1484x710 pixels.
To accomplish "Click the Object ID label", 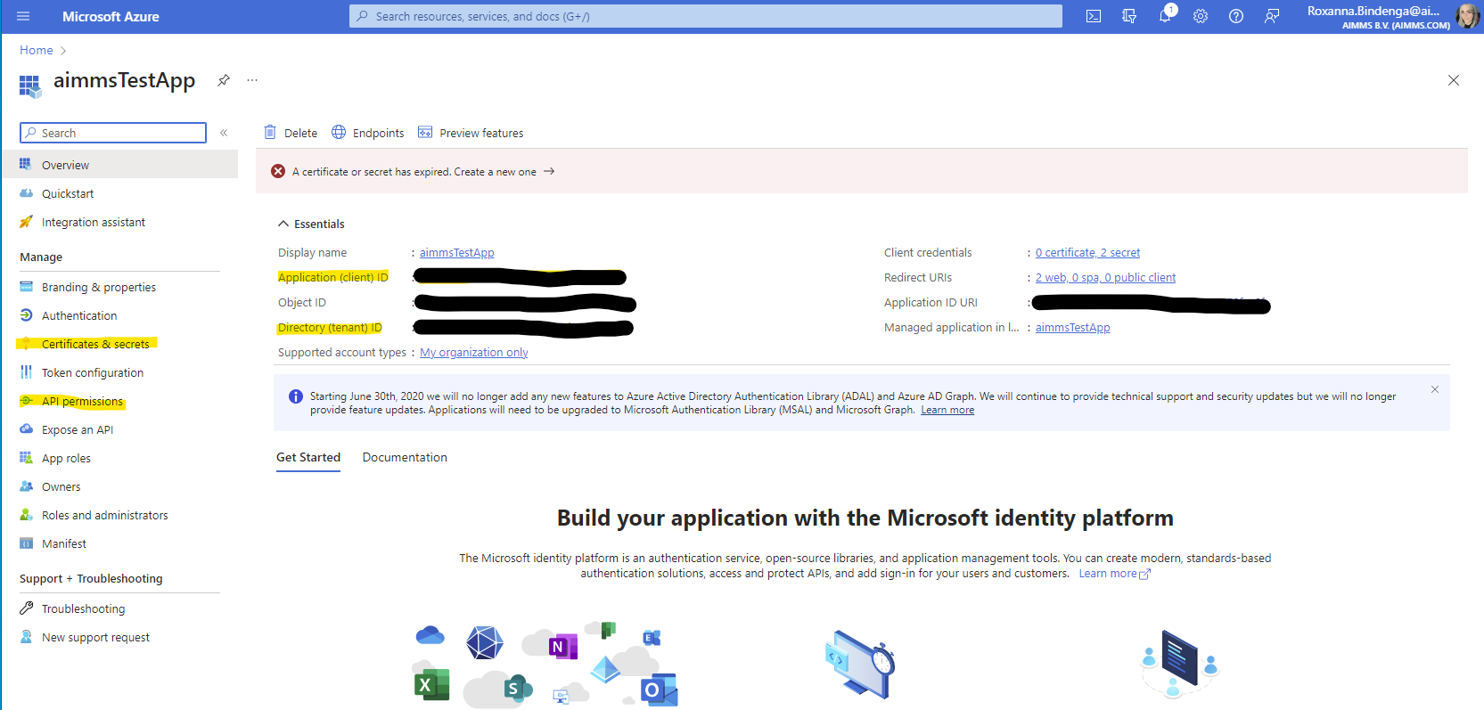I will pos(302,302).
